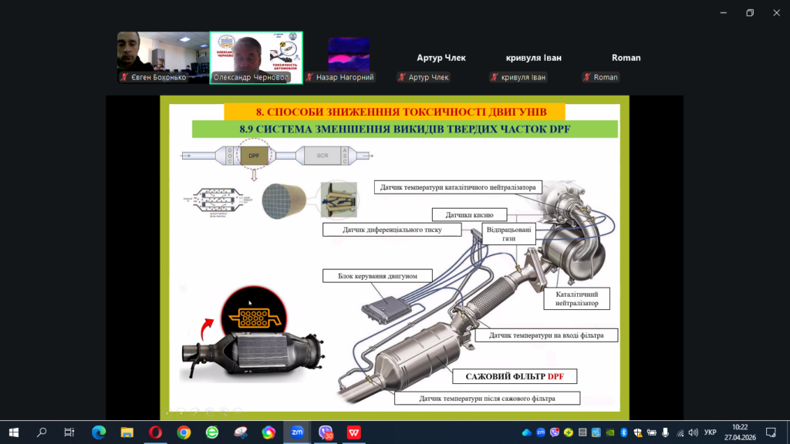Click the кривуля Іван participant tile

534,57
